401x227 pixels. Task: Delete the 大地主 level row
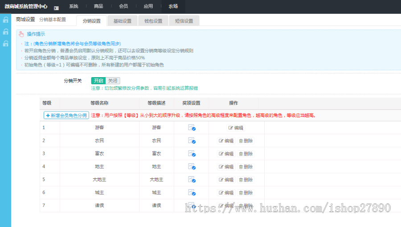tap(246, 180)
